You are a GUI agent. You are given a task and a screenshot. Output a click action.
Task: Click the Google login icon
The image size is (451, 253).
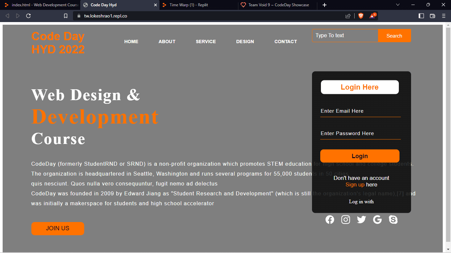coord(377,220)
